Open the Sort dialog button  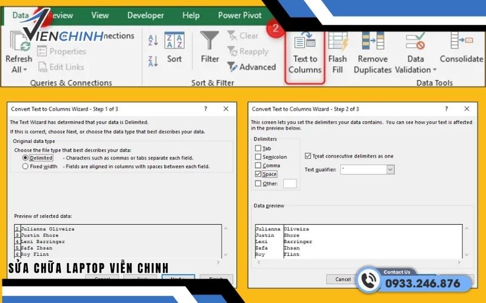pyautogui.click(x=174, y=47)
